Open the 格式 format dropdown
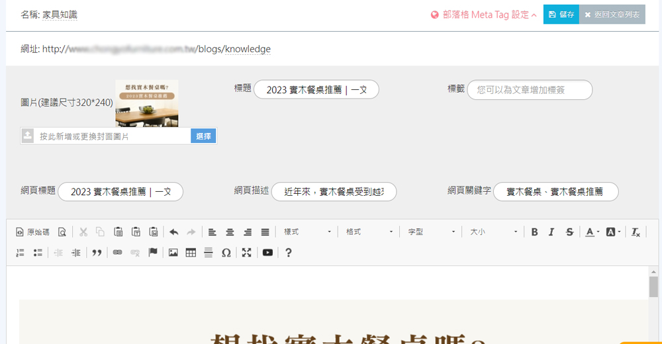This screenshot has width=662, height=344. click(369, 232)
